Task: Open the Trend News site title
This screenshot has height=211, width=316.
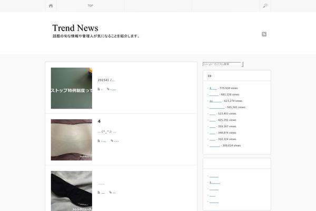Action: 75,28
